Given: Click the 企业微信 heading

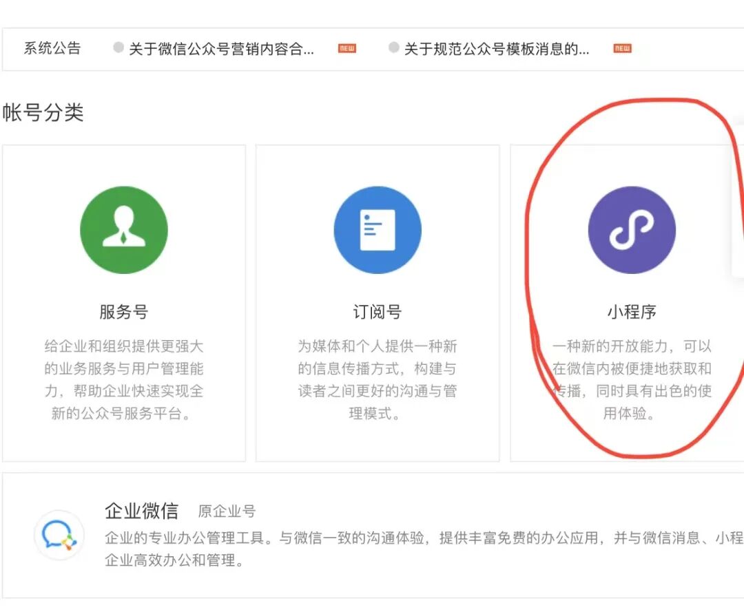Looking at the screenshot, I should pos(141,511).
